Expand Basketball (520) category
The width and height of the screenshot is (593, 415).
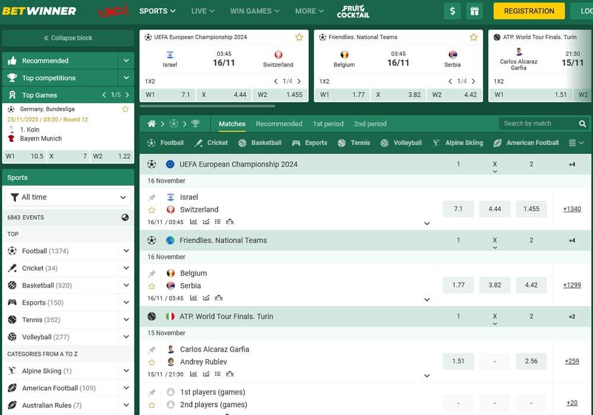click(126, 285)
